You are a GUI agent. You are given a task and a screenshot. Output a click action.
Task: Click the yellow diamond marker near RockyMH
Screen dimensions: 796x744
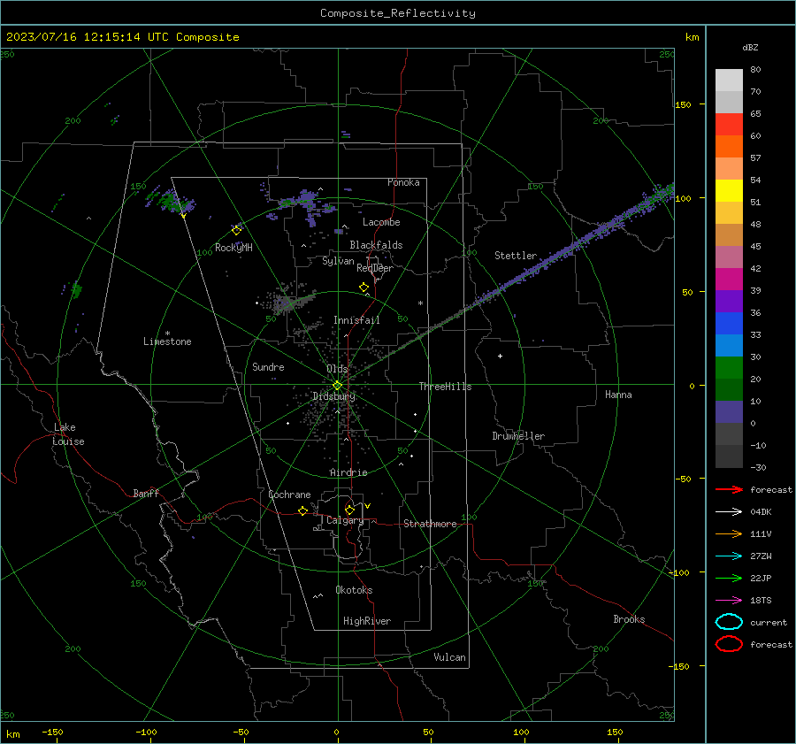click(236, 231)
